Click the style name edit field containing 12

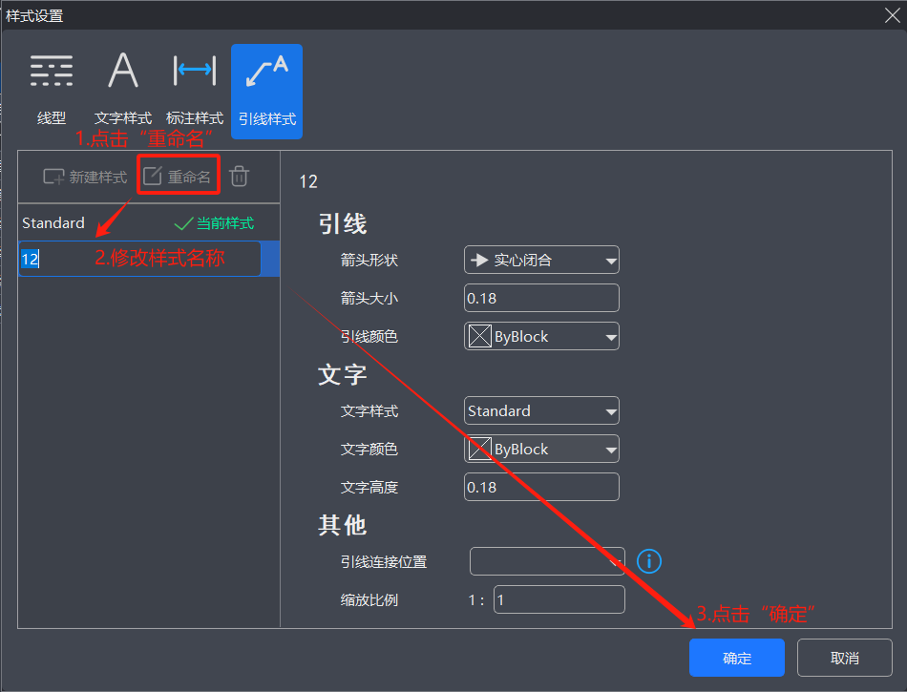tap(139, 259)
